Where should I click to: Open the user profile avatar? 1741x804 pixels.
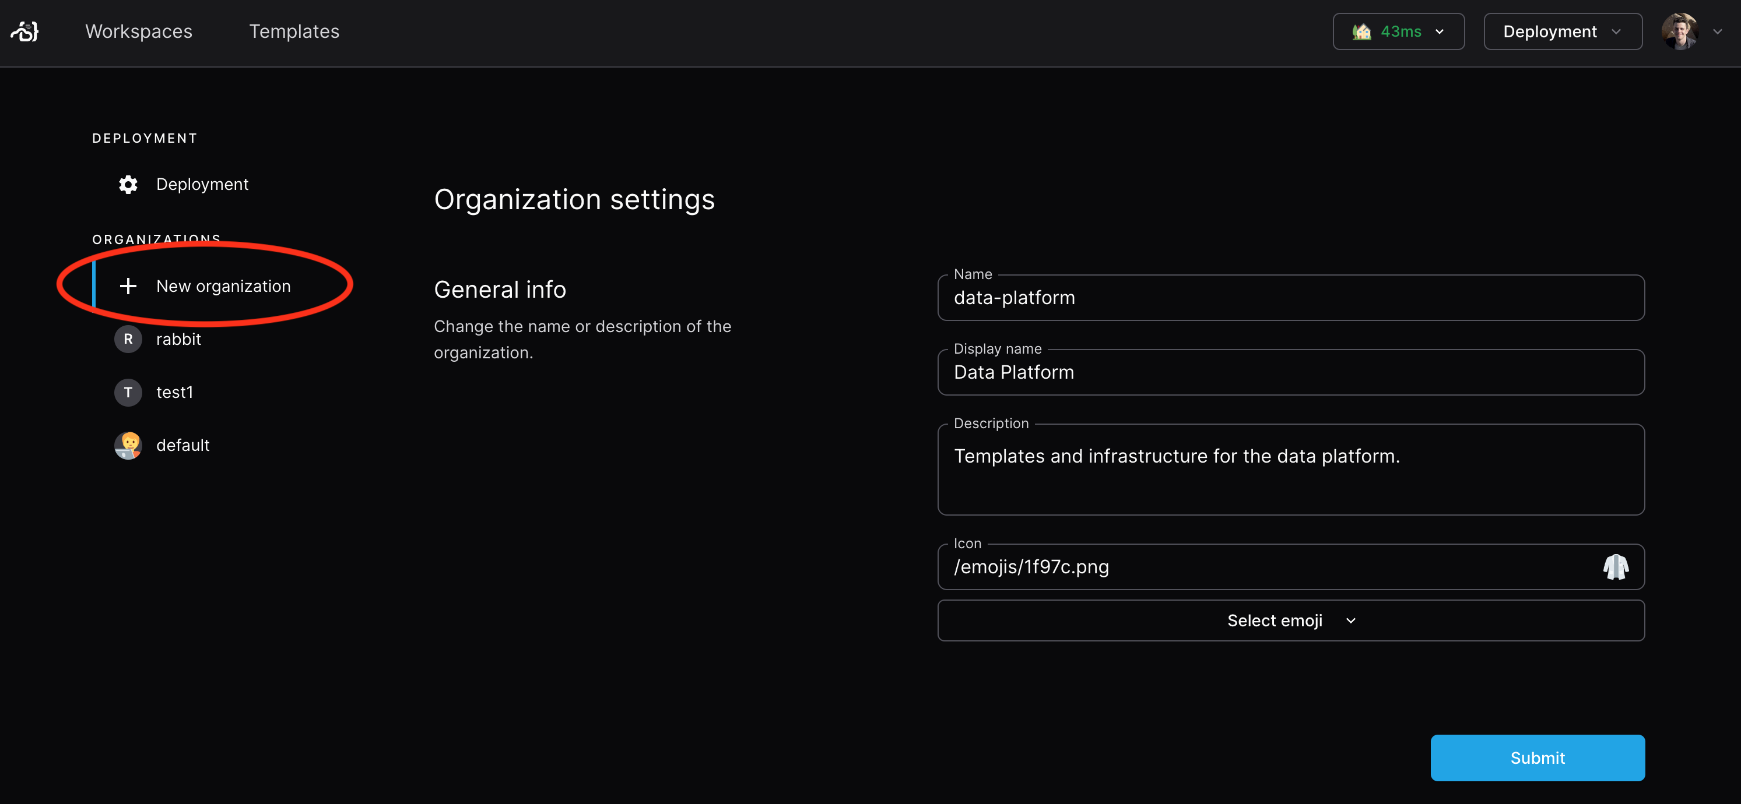coord(1679,31)
